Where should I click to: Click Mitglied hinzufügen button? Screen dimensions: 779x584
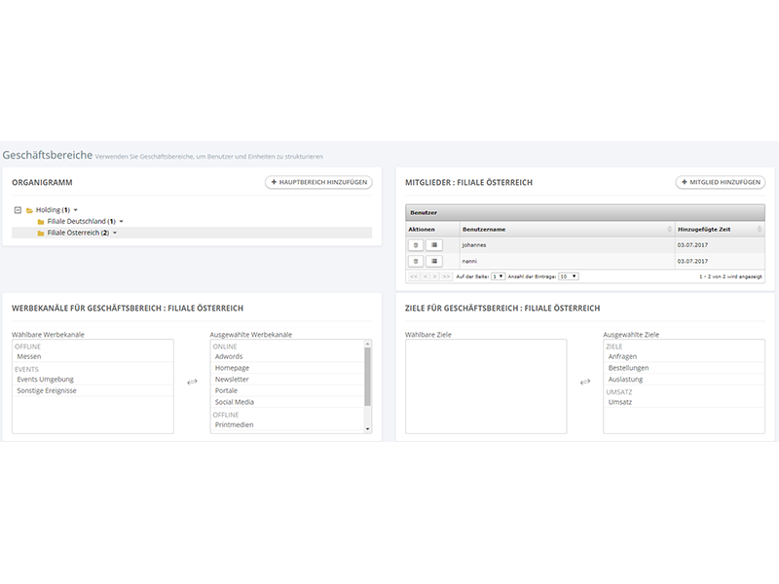(x=721, y=182)
